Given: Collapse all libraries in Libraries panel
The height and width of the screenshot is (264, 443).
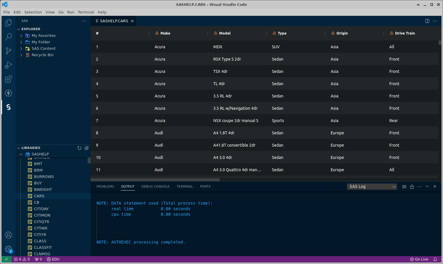Looking at the screenshot, I should click(87, 148).
